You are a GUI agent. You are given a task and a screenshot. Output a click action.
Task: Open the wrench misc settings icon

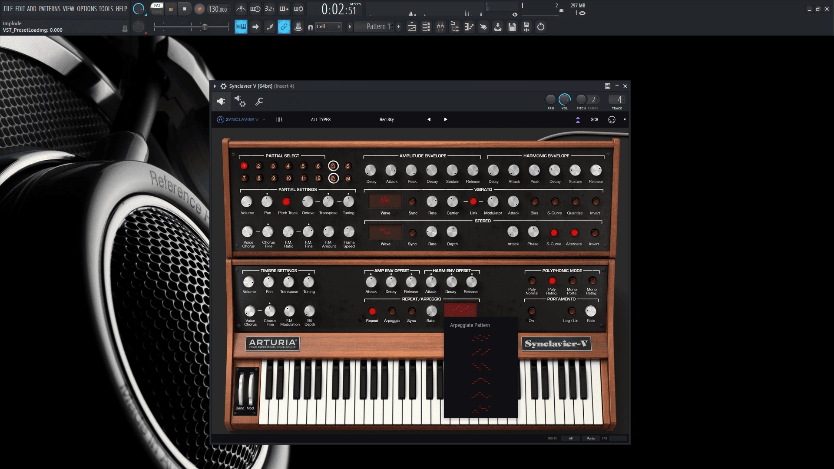click(x=259, y=101)
